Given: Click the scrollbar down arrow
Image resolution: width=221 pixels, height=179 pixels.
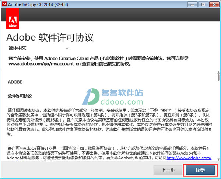Looking at the screenshot, I should (218, 159).
